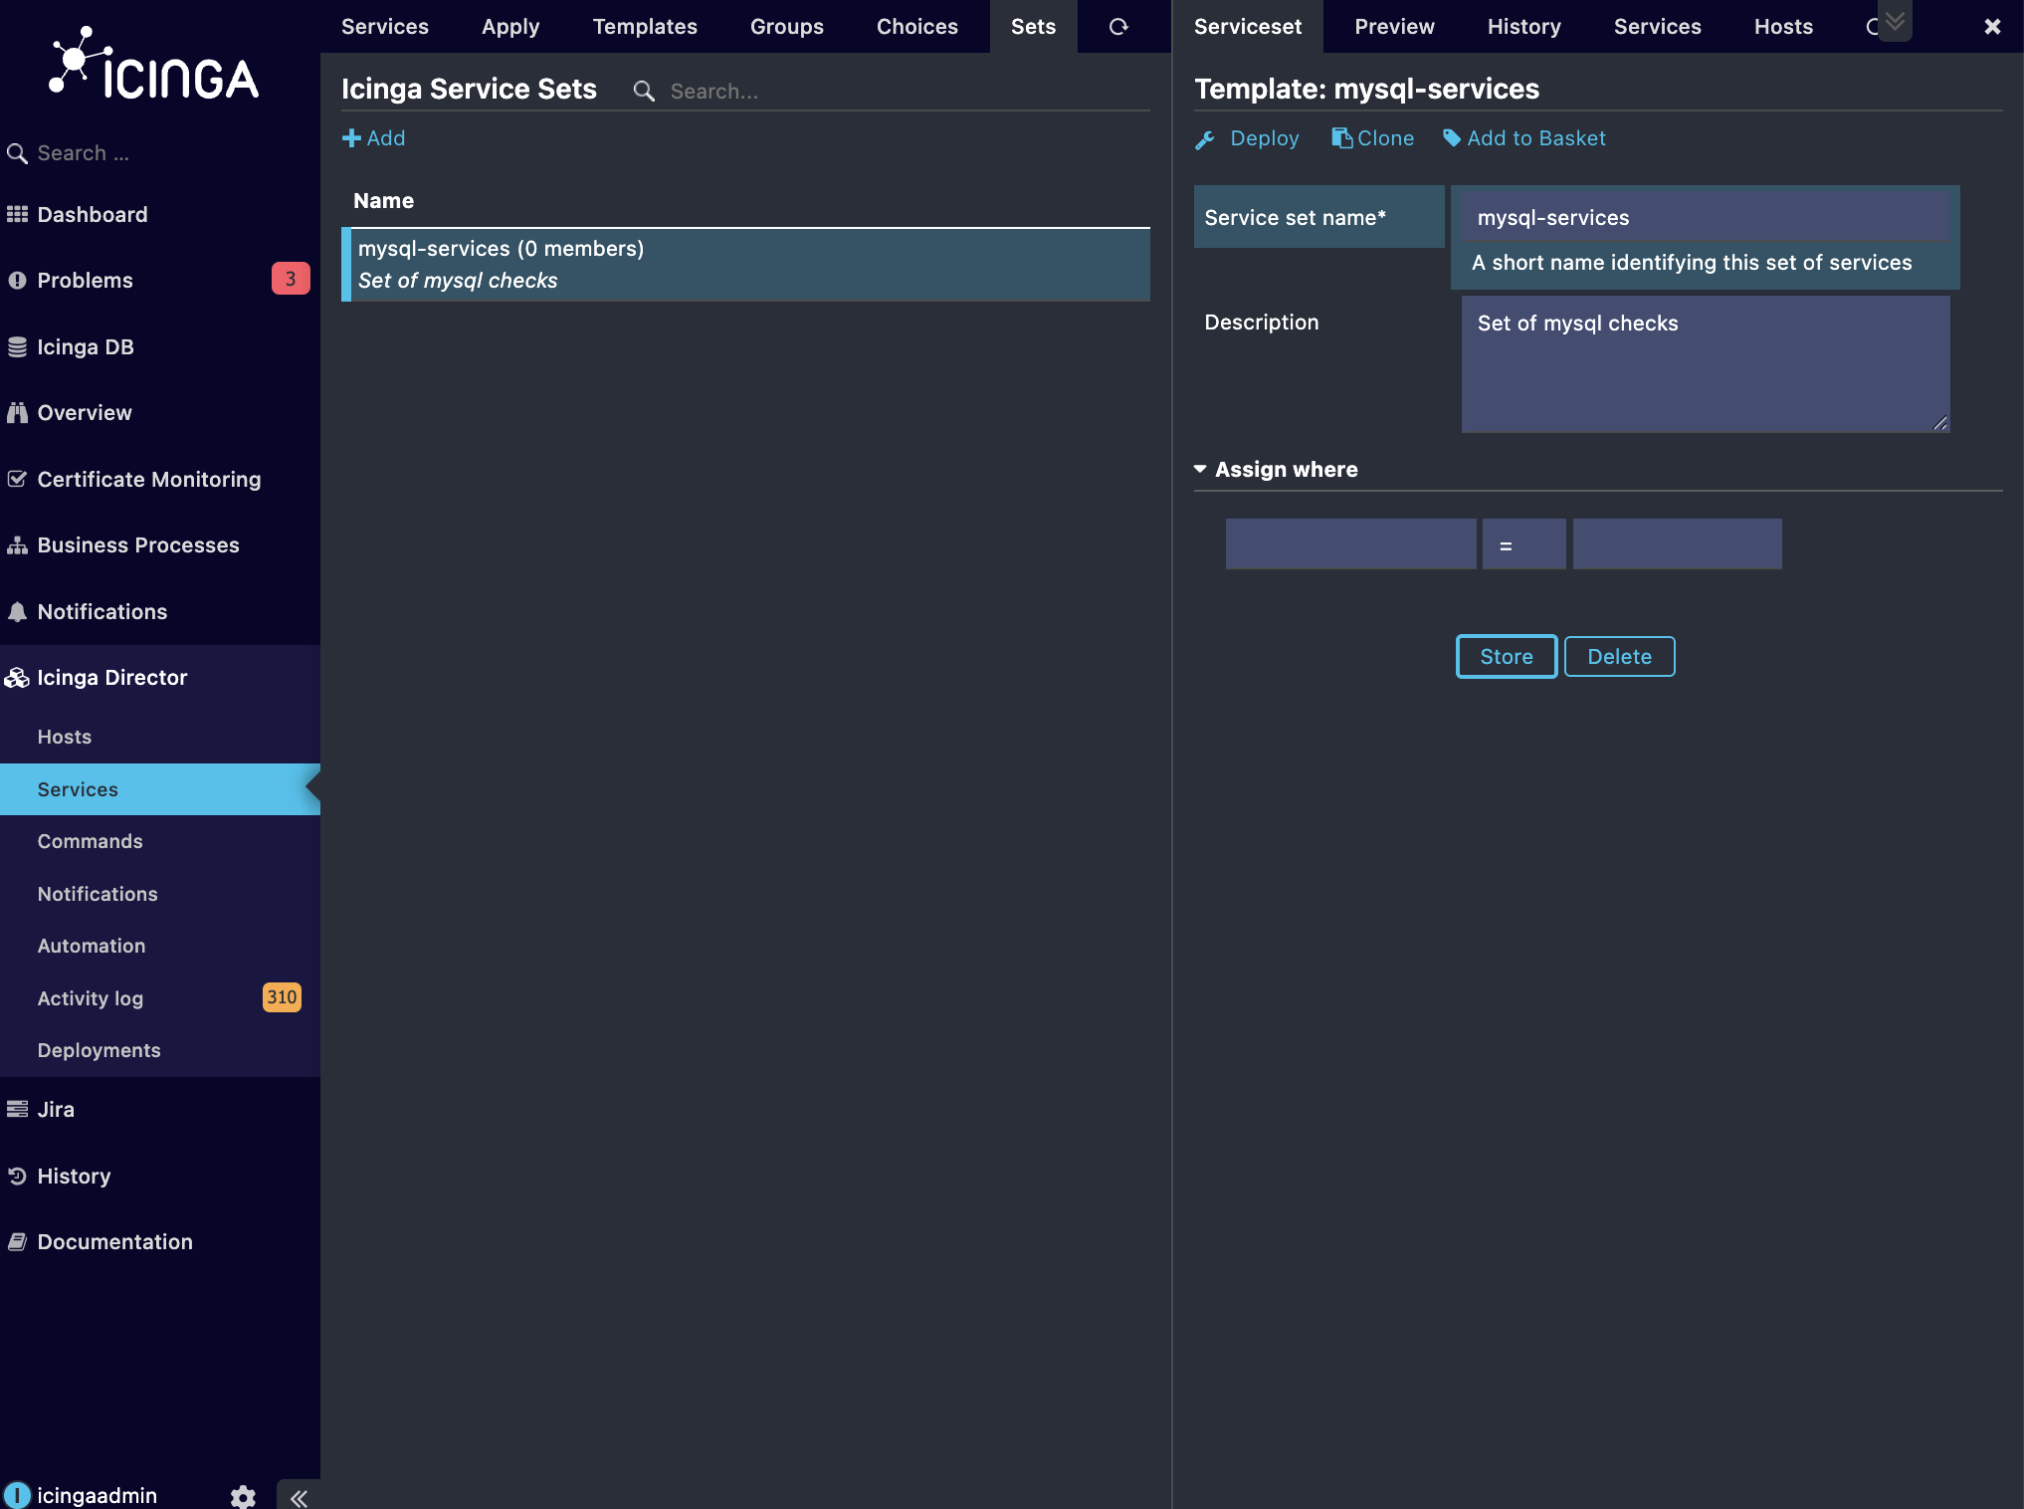Click the Clone copy icon
2024x1509 pixels.
(1341, 138)
